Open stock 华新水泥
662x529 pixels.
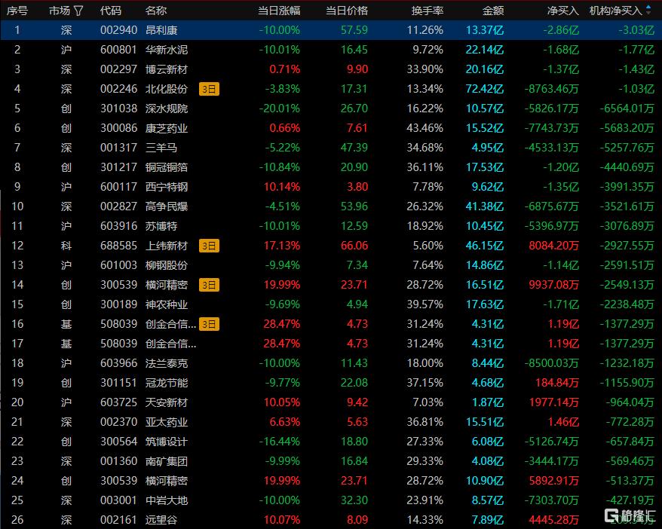point(167,50)
